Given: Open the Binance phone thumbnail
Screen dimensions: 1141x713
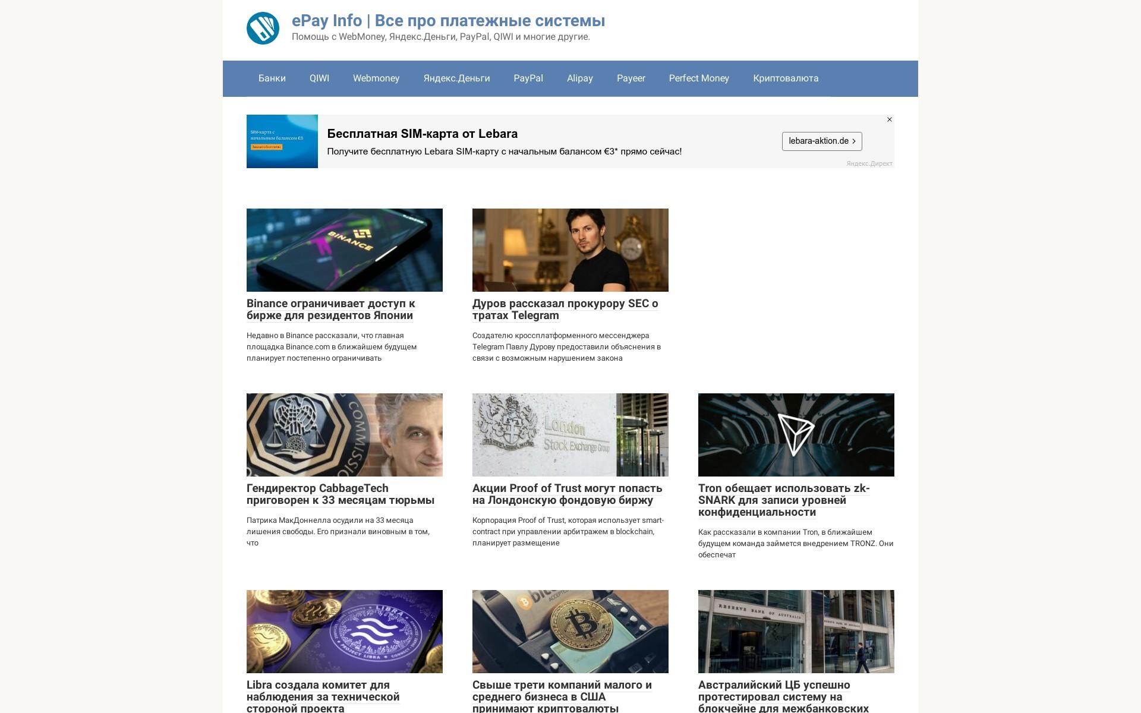Looking at the screenshot, I should pyautogui.click(x=345, y=250).
